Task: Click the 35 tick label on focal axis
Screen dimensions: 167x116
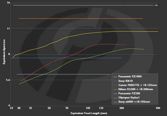Action: click(x=31, y=108)
